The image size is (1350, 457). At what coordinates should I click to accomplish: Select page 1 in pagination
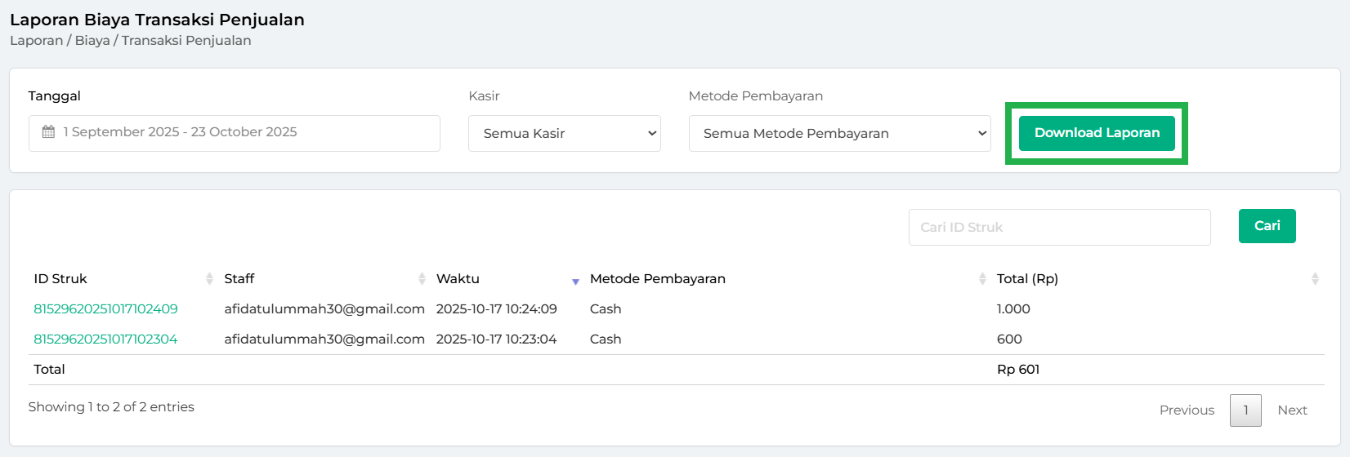[x=1245, y=410]
